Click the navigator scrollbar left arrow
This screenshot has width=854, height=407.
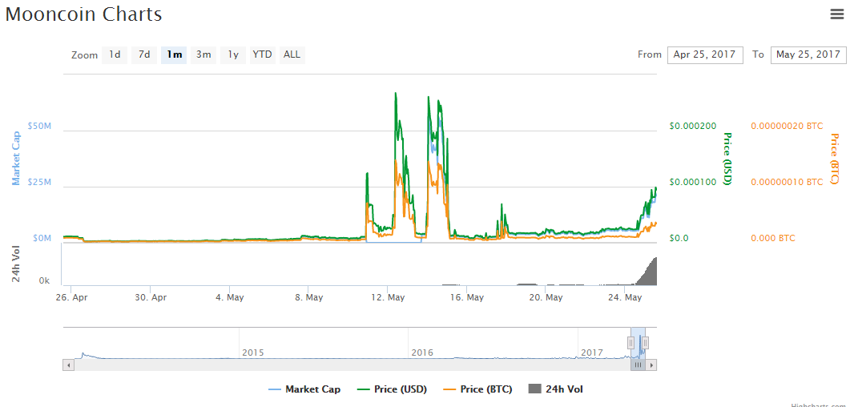(69, 365)
